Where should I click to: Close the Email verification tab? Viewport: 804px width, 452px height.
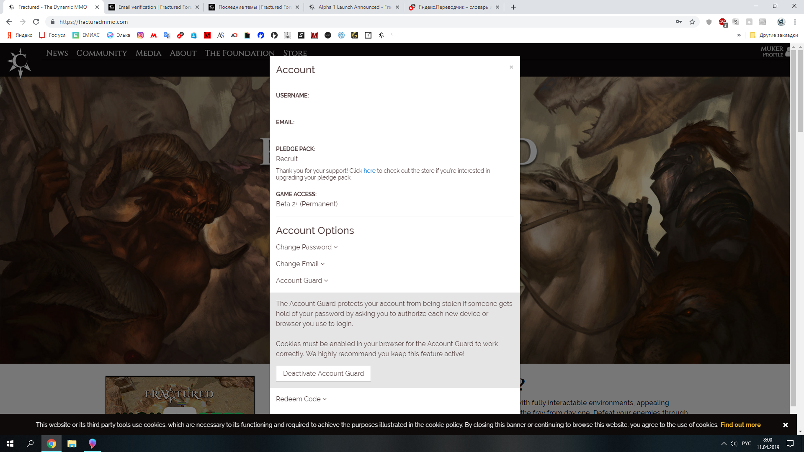(x=197, y=7)
